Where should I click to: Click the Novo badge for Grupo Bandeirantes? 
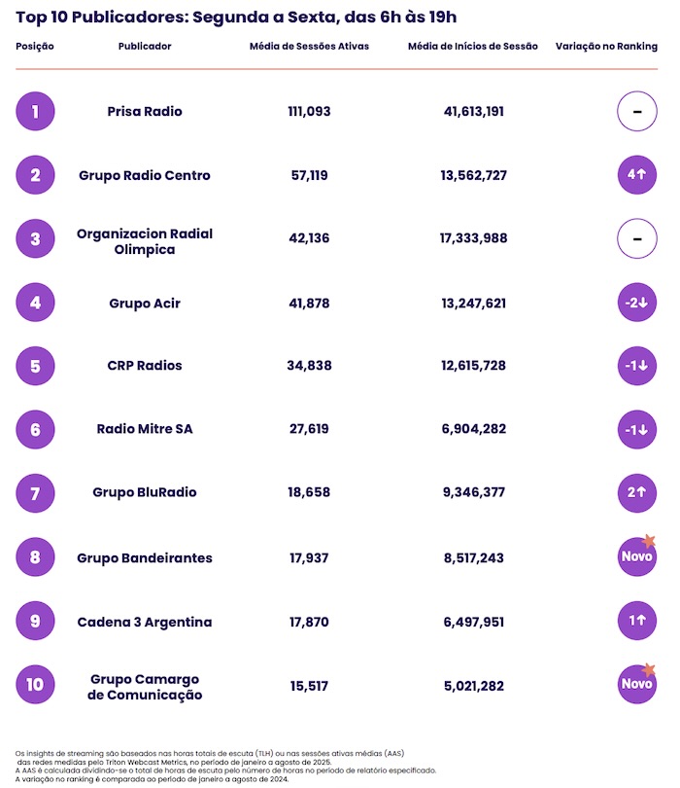click(x=637, y=557)
